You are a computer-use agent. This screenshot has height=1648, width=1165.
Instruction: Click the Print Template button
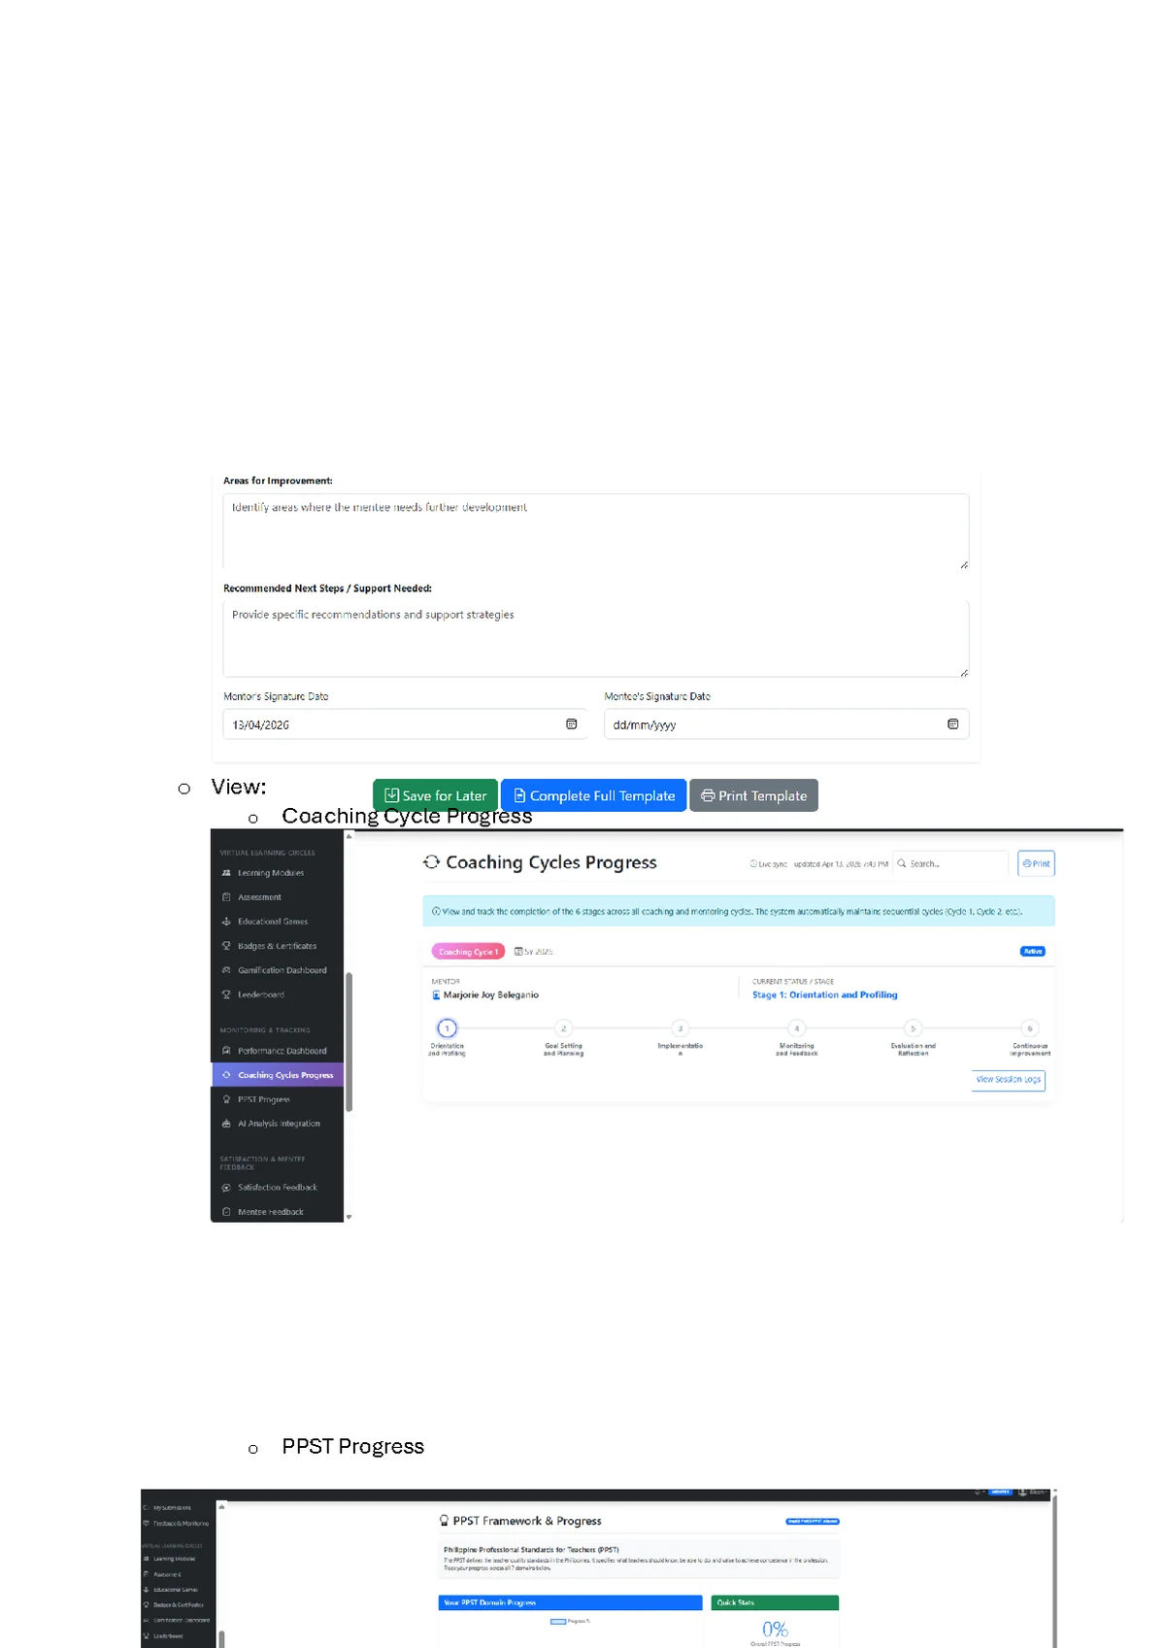coord(753,795)
